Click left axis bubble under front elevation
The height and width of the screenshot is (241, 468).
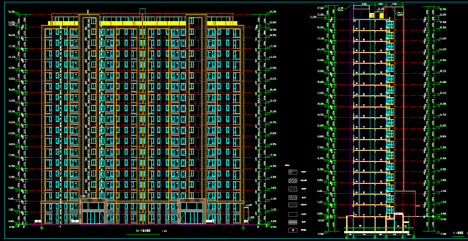click(42, 228)
